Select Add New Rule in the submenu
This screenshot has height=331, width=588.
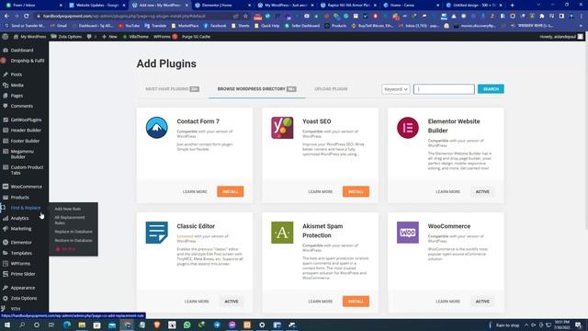[x=67, y=209]
